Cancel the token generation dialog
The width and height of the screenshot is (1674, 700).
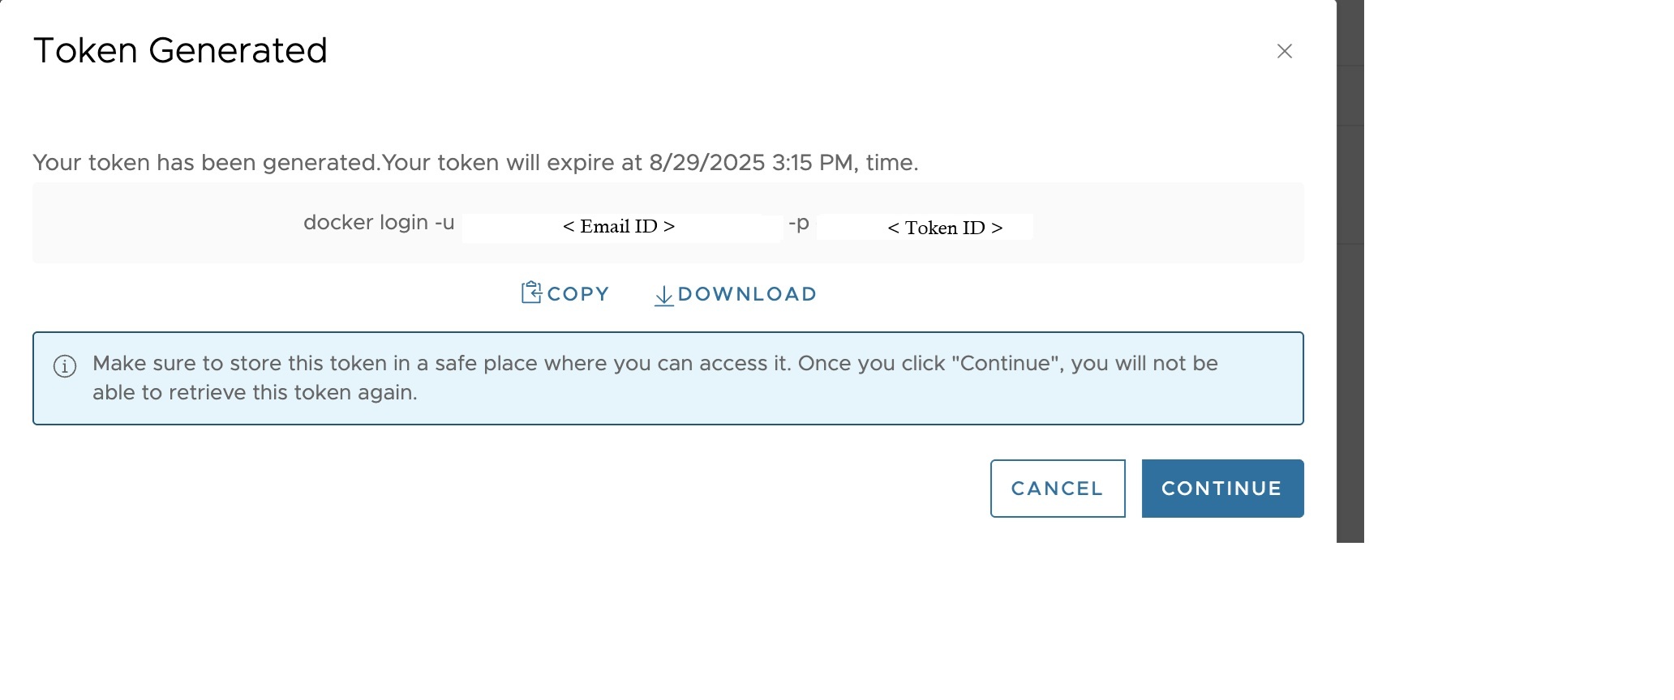coord(1057,489)
